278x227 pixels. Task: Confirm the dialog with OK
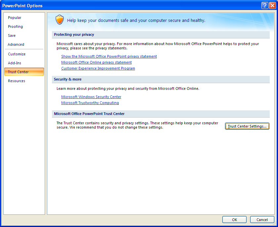[234, 220]
